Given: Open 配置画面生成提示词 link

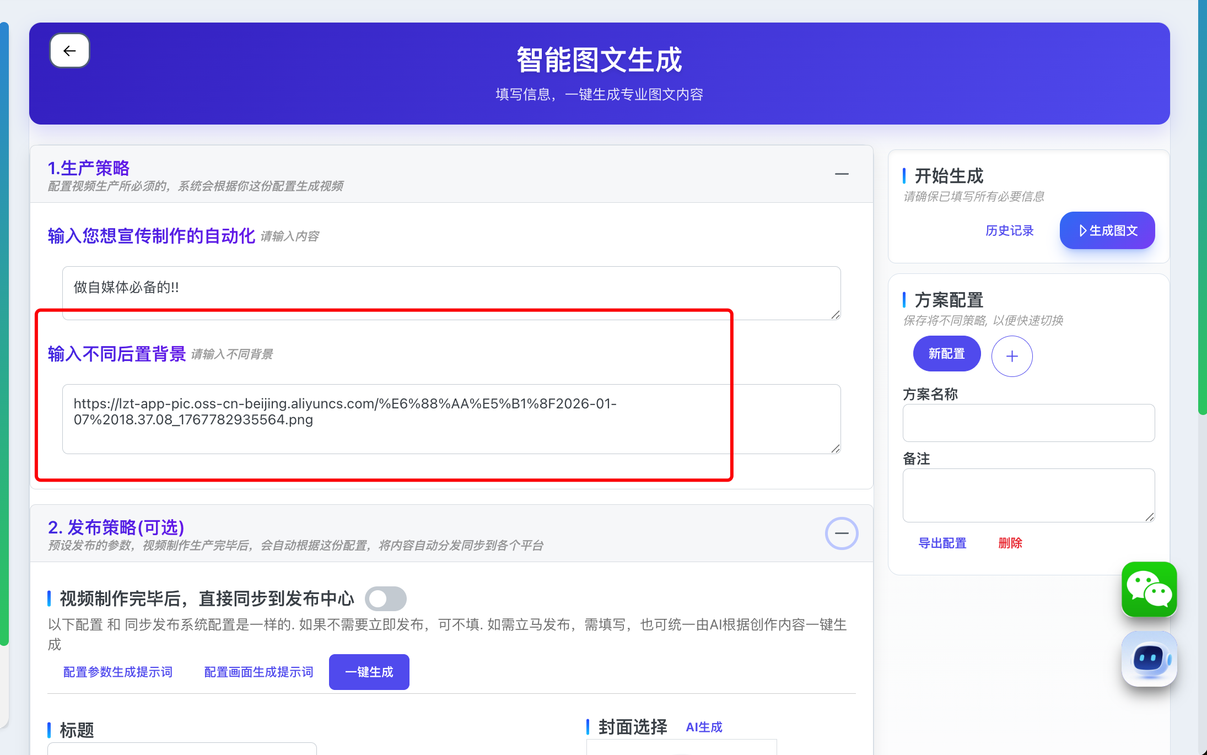Looking at the screenshot, I should (258, 672).
